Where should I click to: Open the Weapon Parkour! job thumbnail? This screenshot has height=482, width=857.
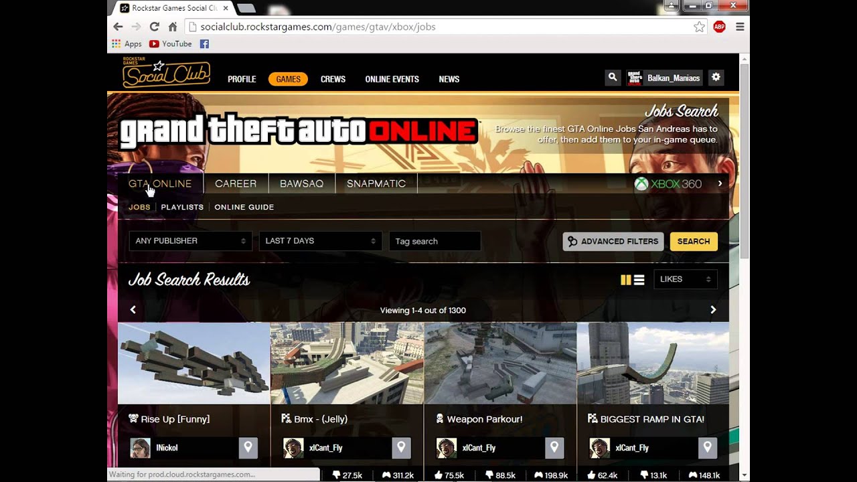coord(500,364)
